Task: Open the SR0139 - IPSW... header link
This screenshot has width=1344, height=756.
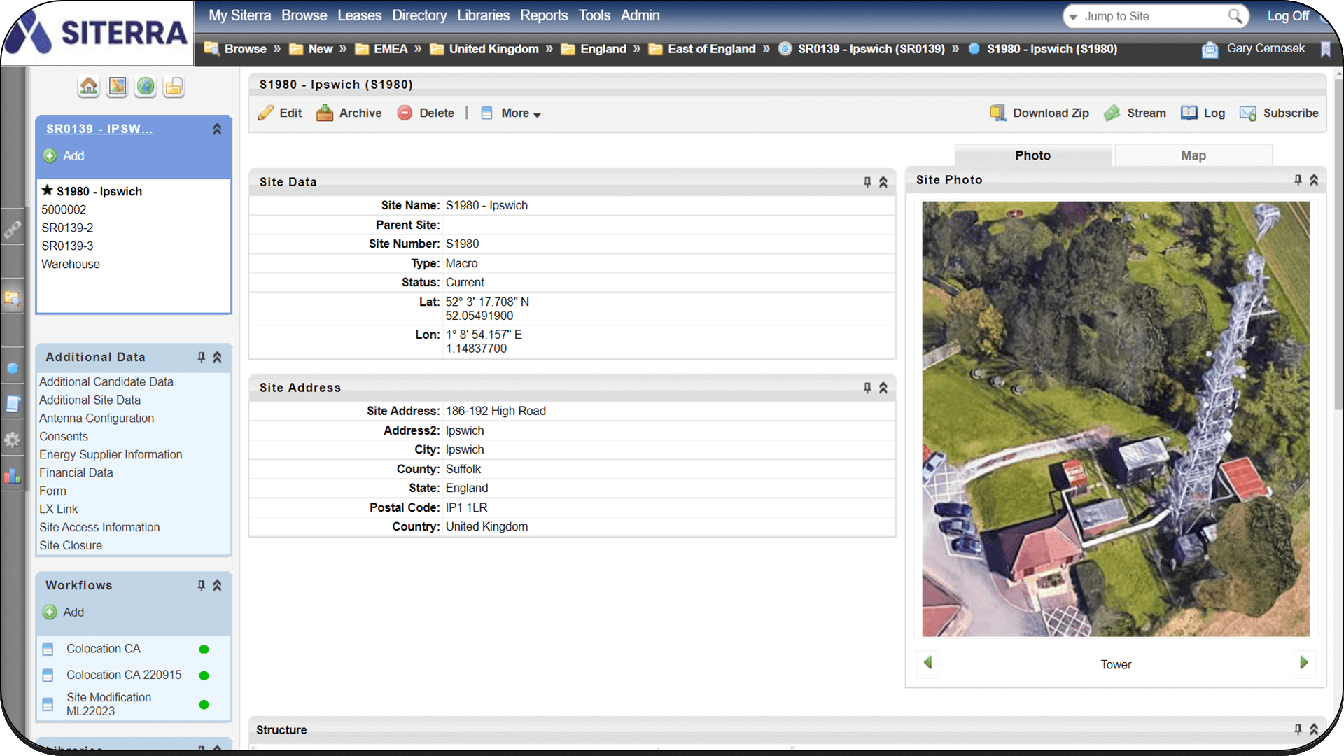Action: [x=99, y=129]
